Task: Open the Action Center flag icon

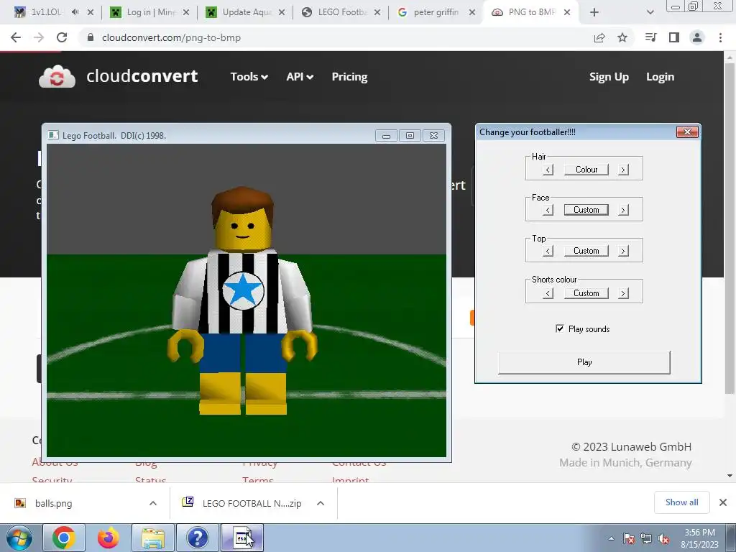Action: pos(629,538)
